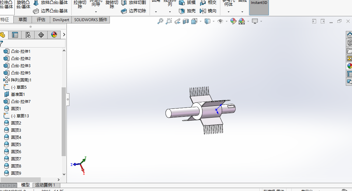Image resolution: width=352 pixels, height=191 pixels.
Task: Switch to the 运动算例 1 bottom tab
Action: [x=46, y=185]
